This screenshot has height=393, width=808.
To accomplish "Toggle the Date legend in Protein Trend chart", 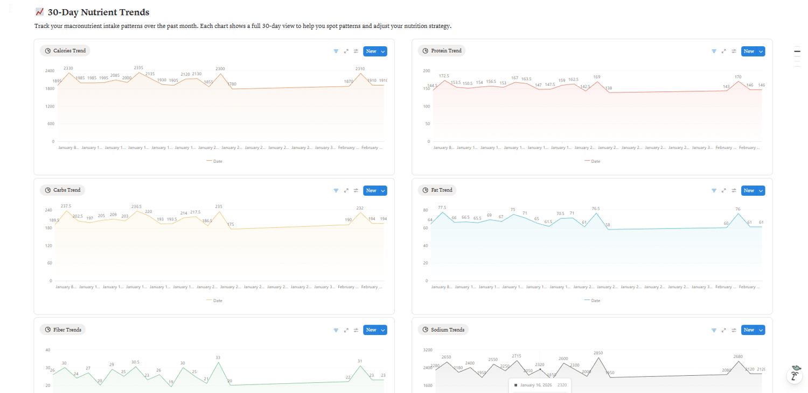I will pyautogui.click(x=592, y=161).
